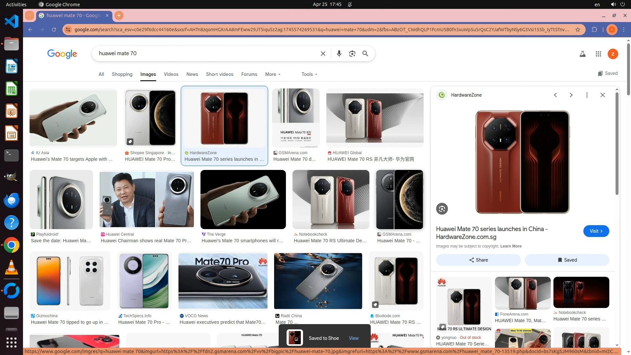Viewport: 631px width, 355px height.
Task: Expand the More search filters dropdown
Action: pyautogui.click(x=272, y=74)
